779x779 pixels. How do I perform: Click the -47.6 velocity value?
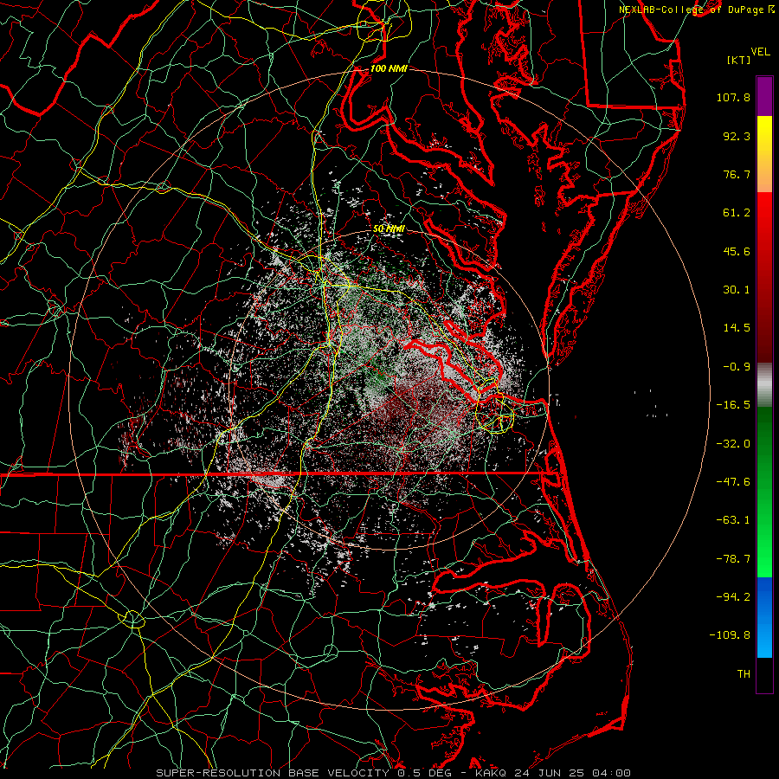(x=733, y=482)
